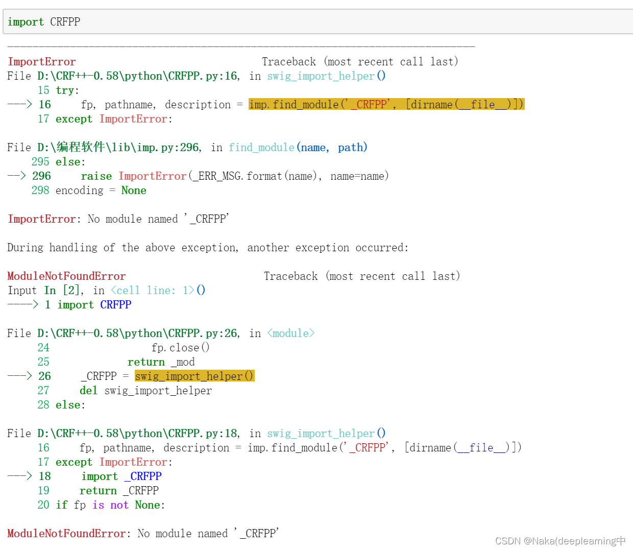This screenshot has width=633, height=551.
Task: Click line '17 except ImportError:' in first block
Action: pos(105,119)
